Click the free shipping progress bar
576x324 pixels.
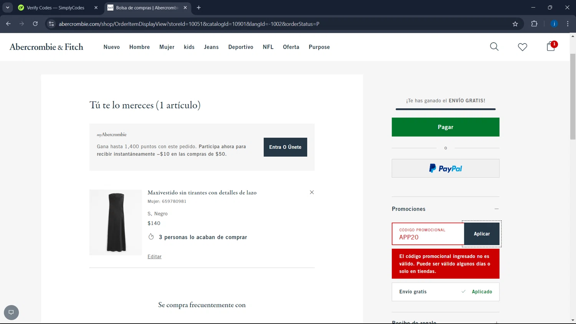[x=445, y=109]
